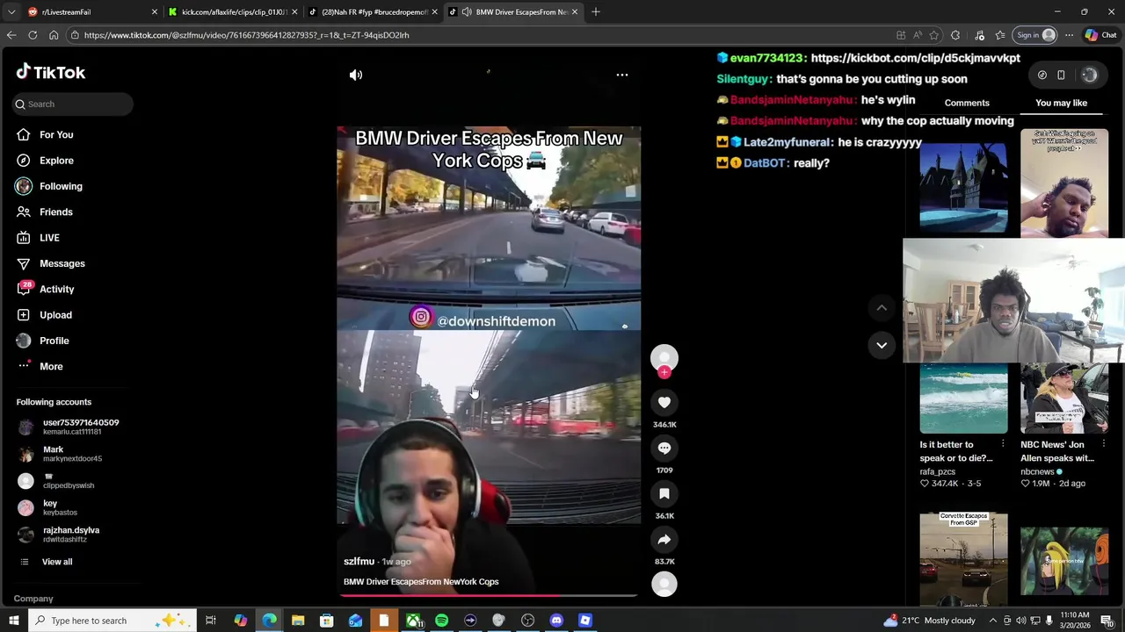The width and height of the screenshot is (1125, 632).
Task: Expand the More menu in the sidebar
Action: click(51, 366)
